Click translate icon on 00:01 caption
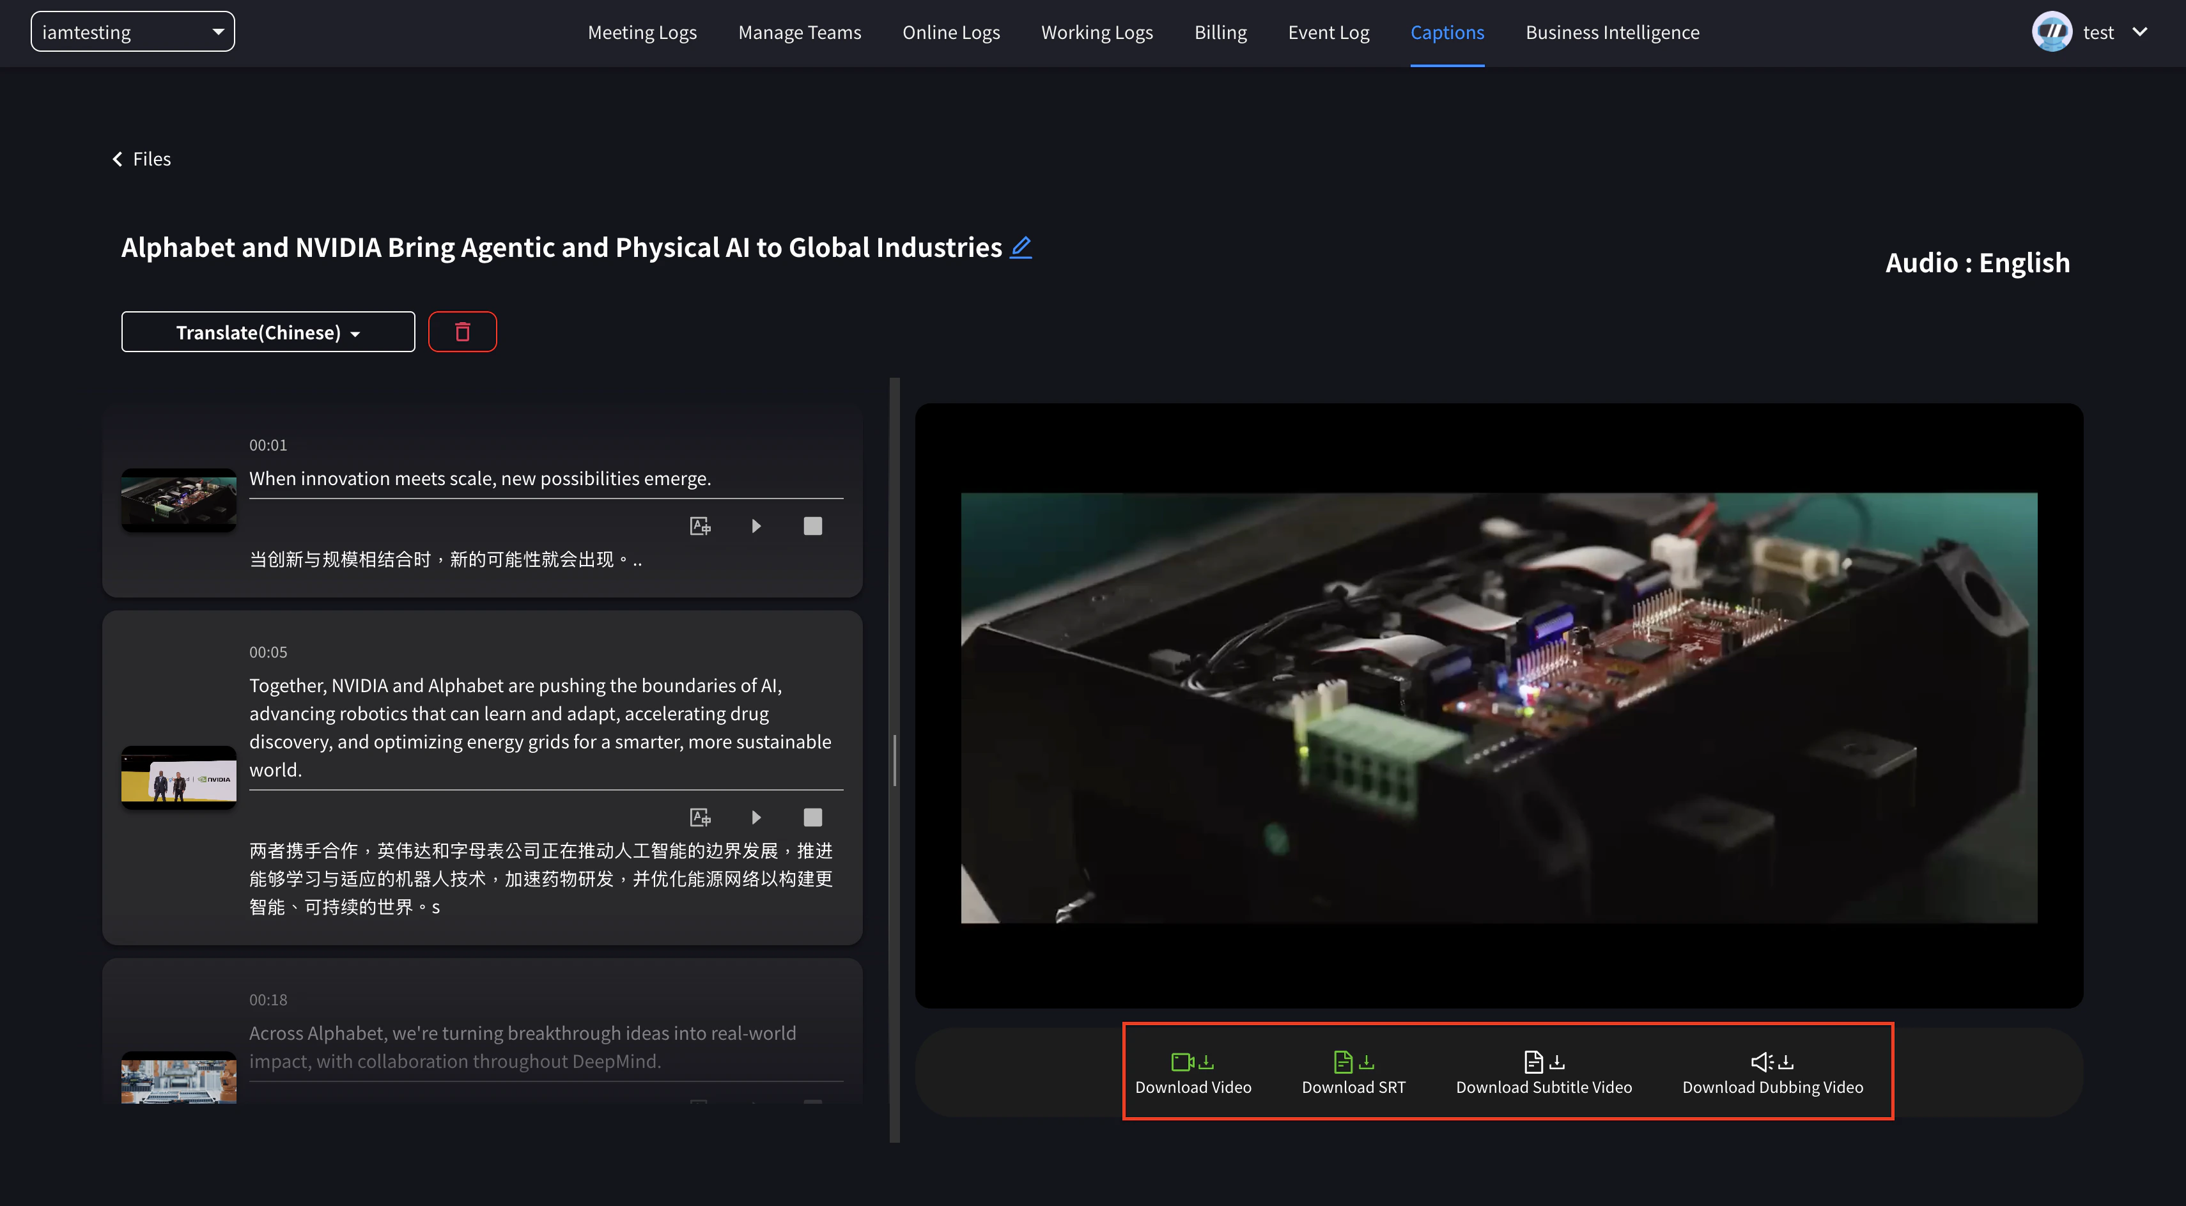 [700, 526]
